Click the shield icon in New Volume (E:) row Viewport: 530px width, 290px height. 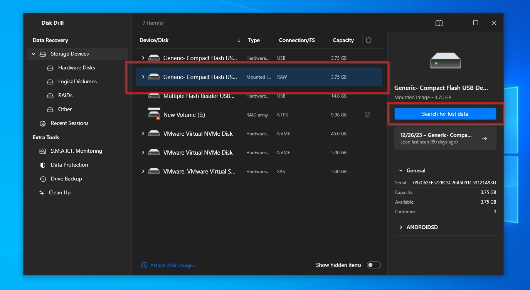[x=367, y=115]
